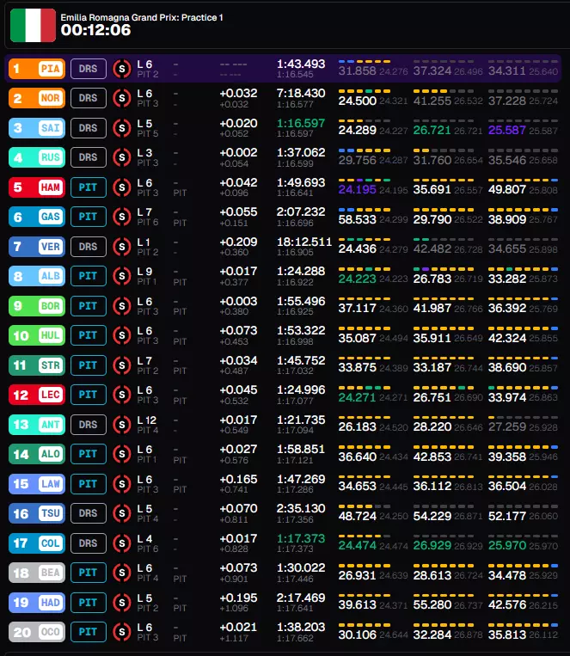Click ANT's lap count L 12
The height and width of the screenshot is (656, 570).
coord(146,420)
